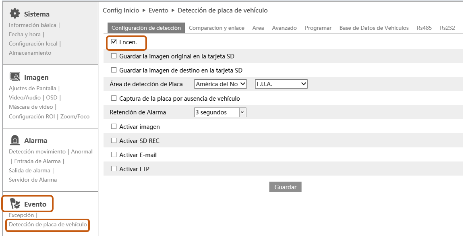Check the Activar FTP option
466x236 pixels.
(114, 169)
